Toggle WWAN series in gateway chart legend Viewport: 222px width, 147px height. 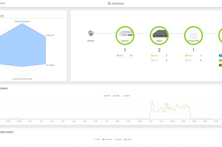[x=126, y=96]
